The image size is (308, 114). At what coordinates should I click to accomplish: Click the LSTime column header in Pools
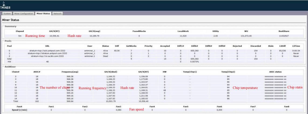296,46
